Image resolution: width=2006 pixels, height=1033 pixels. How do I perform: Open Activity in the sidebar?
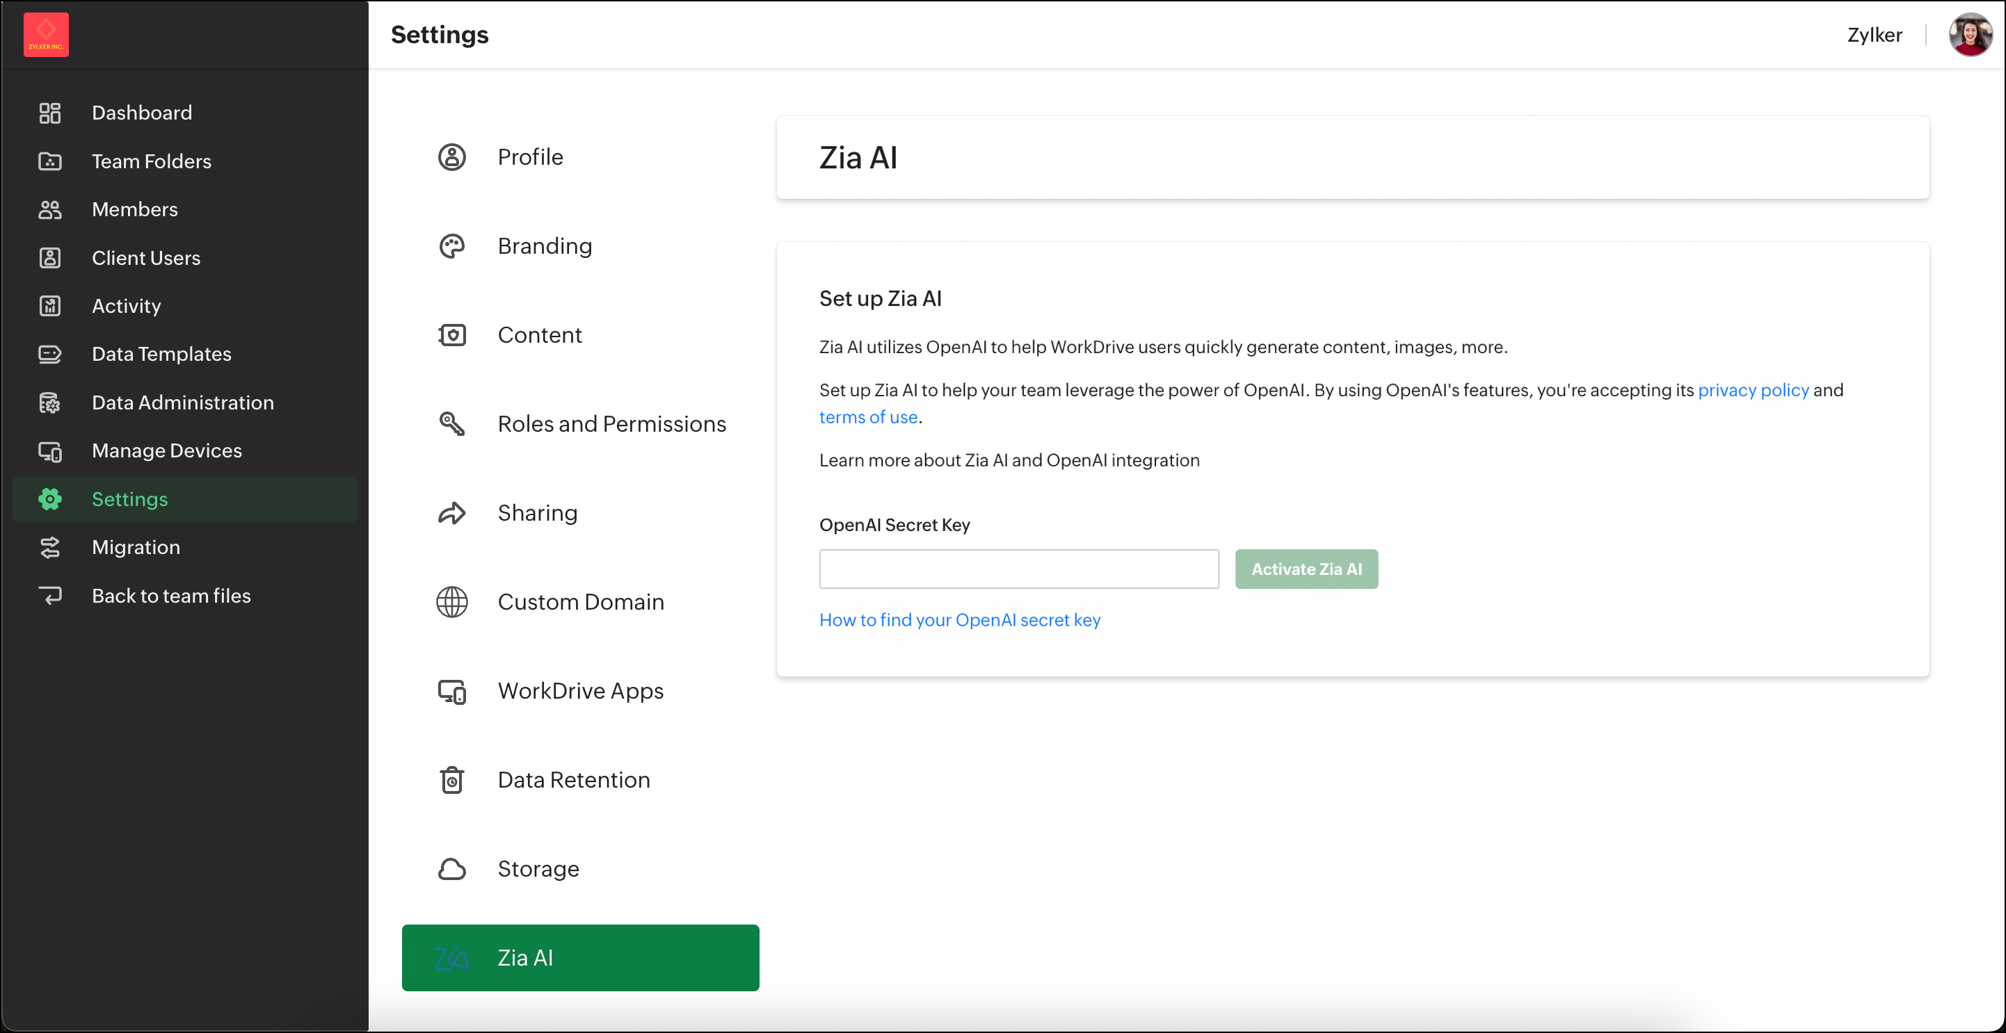(x=184, y=306)
